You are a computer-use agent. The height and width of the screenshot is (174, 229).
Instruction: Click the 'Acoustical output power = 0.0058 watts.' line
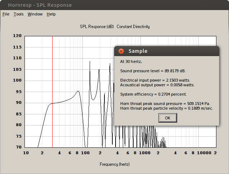click(157, 85)
